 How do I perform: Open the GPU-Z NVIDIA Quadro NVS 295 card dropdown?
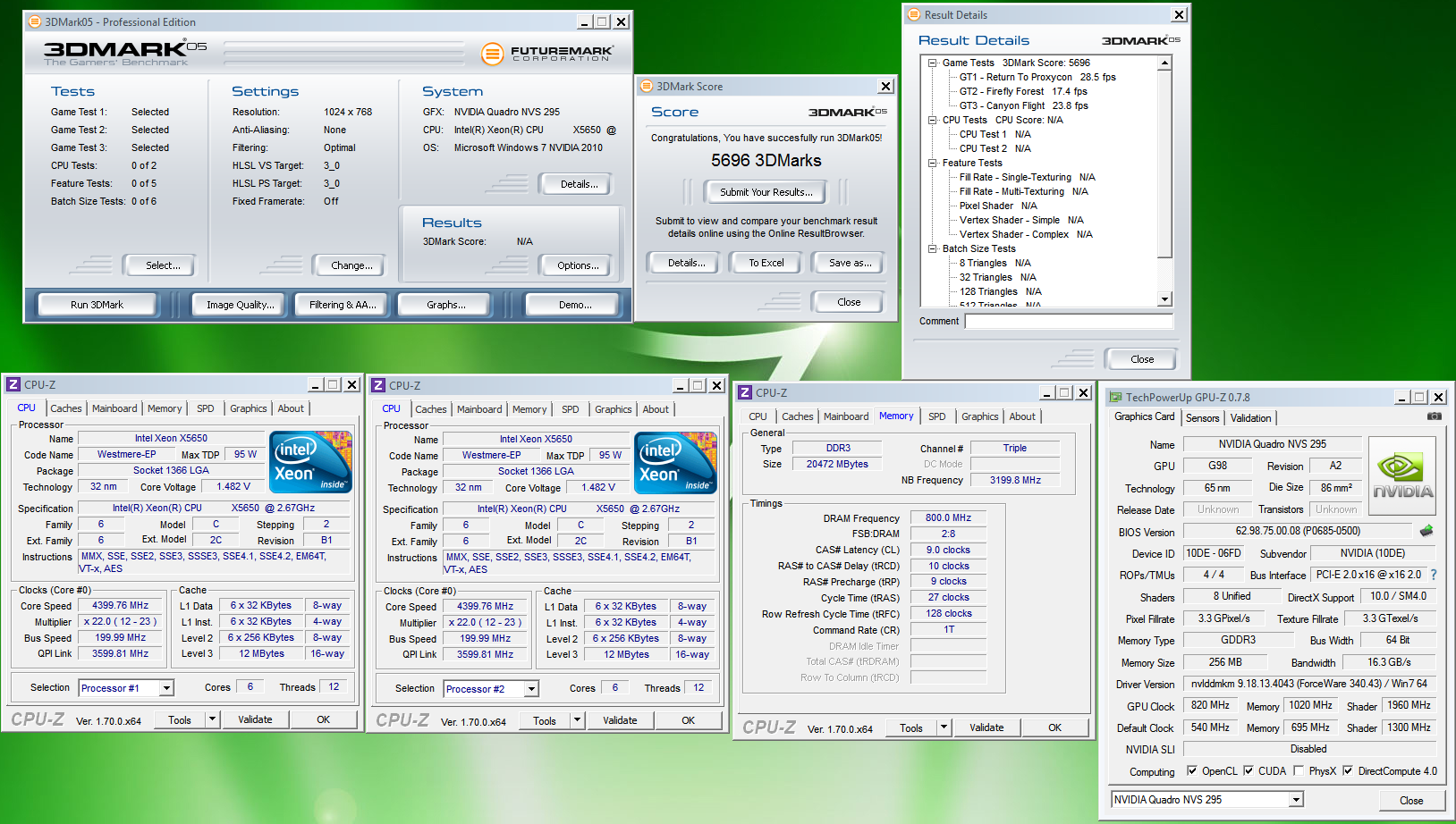coord(1297,800)
